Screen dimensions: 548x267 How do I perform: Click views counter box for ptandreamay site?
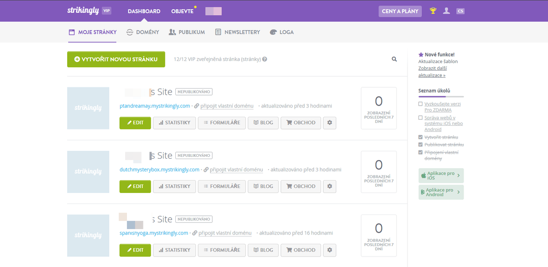coord(379,108)
